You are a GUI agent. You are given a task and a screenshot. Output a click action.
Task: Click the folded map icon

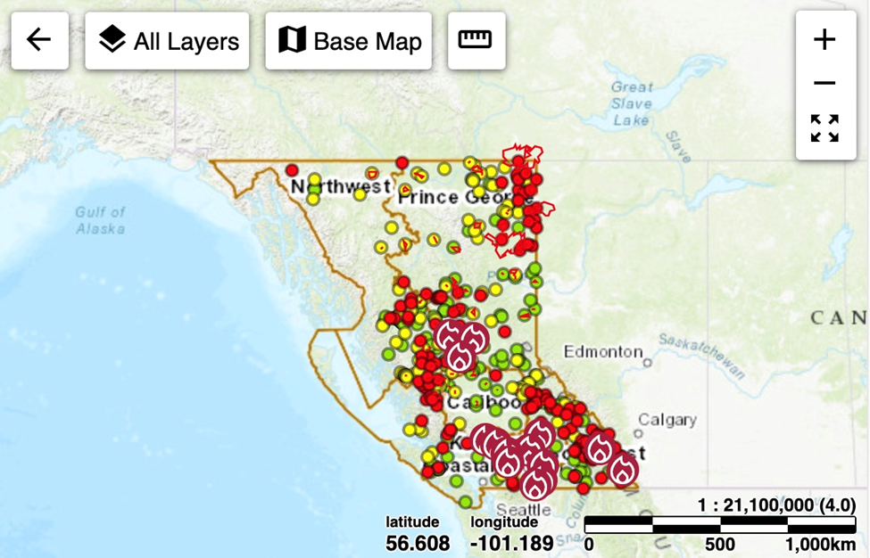pos(292,41)
